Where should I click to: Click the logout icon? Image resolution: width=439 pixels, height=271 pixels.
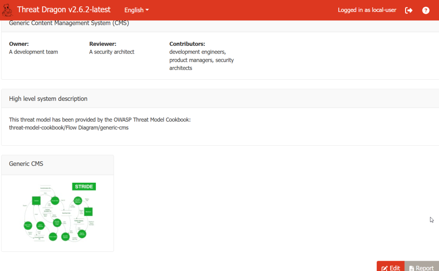point(409,10)
